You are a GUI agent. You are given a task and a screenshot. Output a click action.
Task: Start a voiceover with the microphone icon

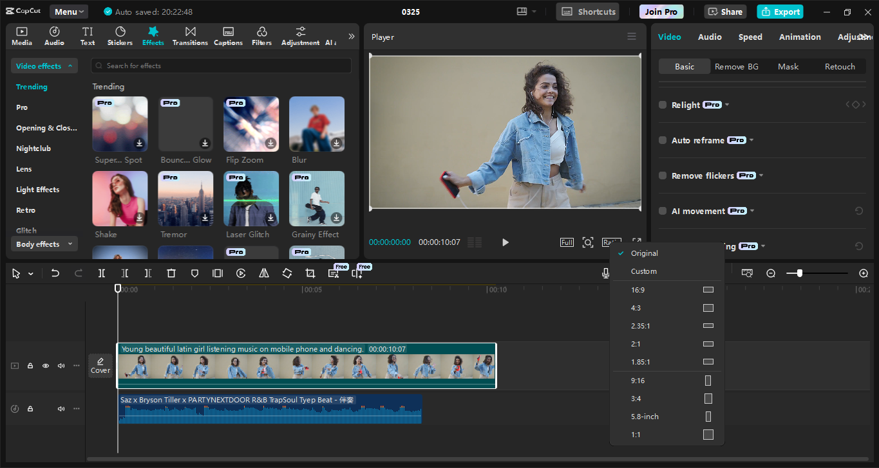[x=605, y=273]
